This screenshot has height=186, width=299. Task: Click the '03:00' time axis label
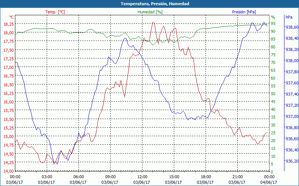point(47,177)
